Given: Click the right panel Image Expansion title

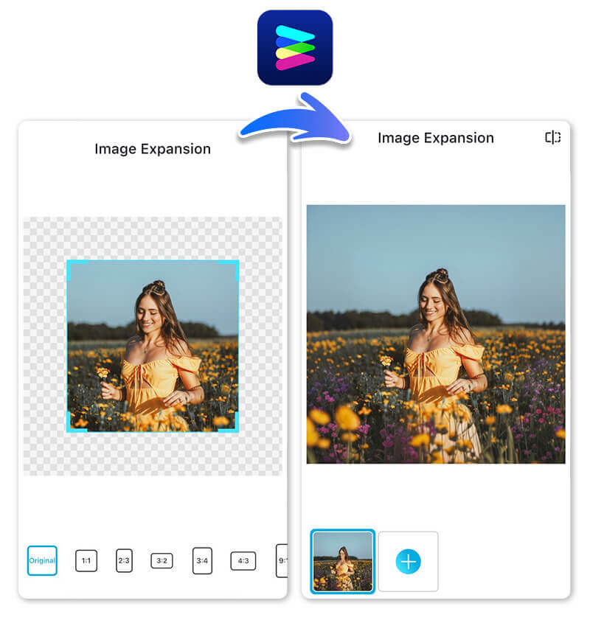Looking at the screenshot, I should point(435,138).
